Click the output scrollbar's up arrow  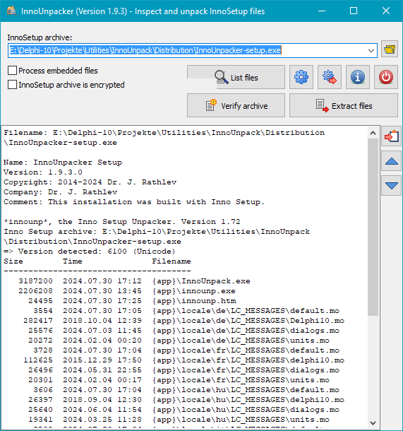(373, 133)
